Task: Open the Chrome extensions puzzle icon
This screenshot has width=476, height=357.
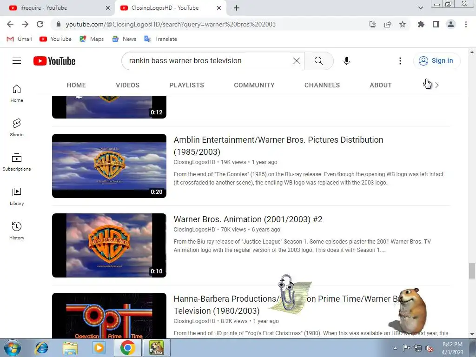Action: tap(421, 24)
